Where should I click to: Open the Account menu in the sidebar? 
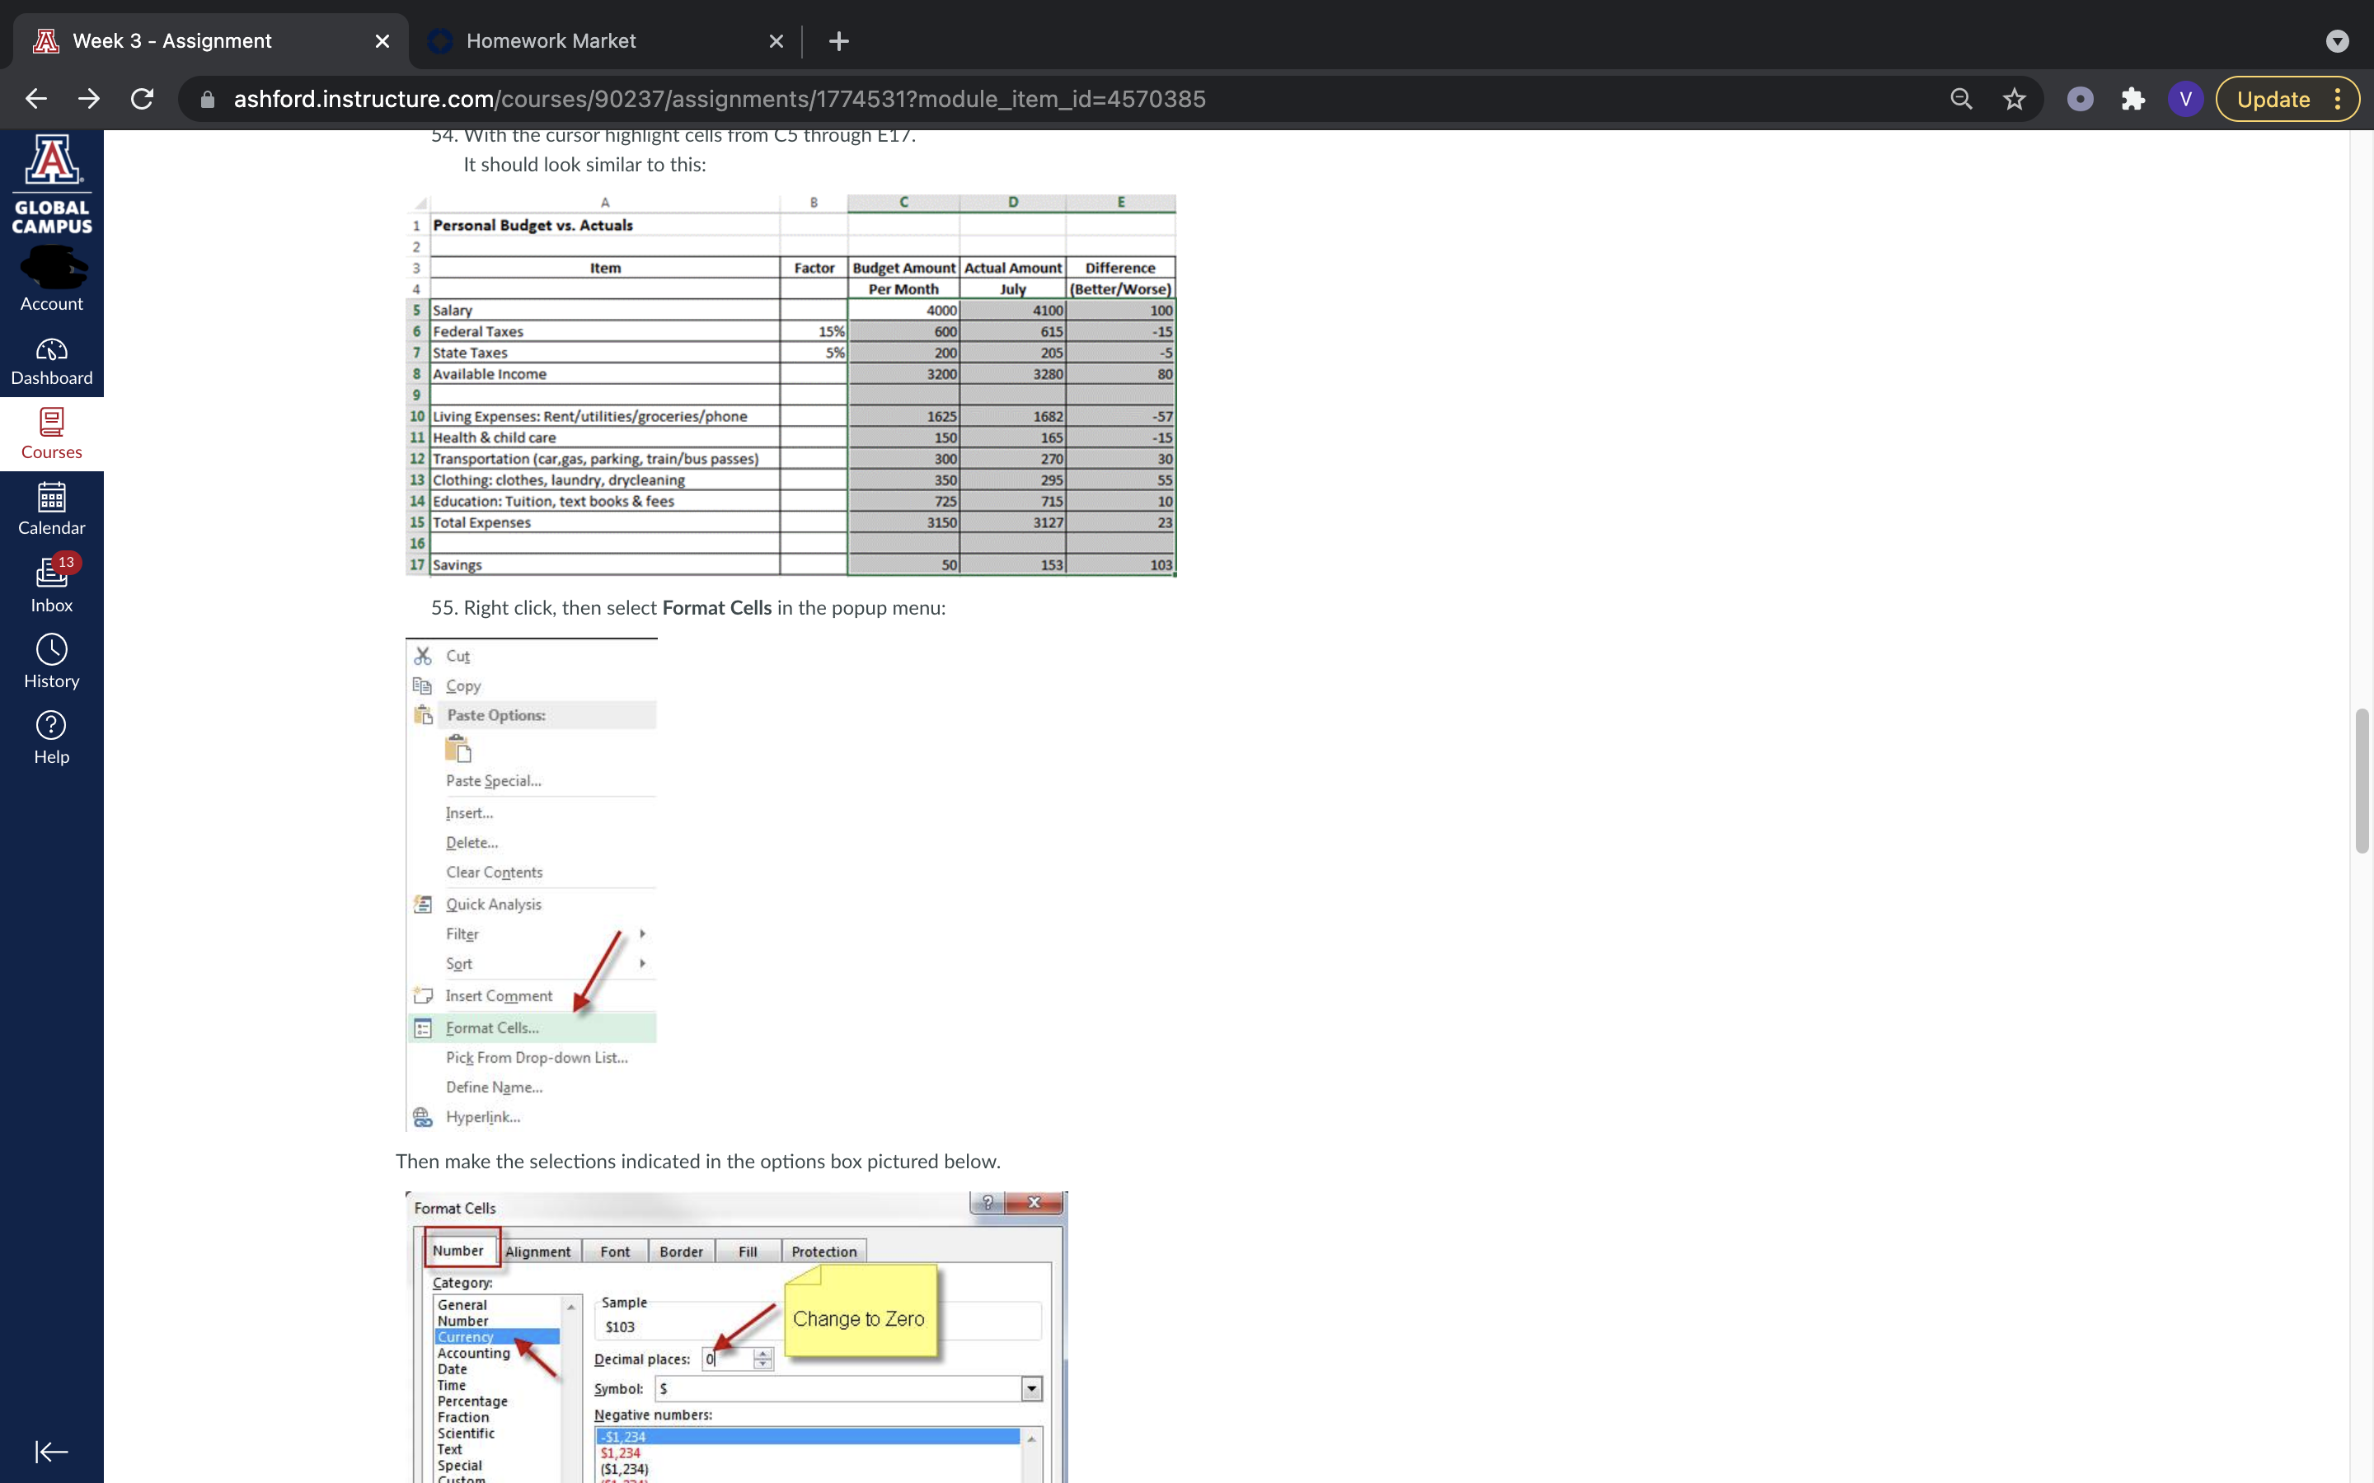[x=52, y=278]
